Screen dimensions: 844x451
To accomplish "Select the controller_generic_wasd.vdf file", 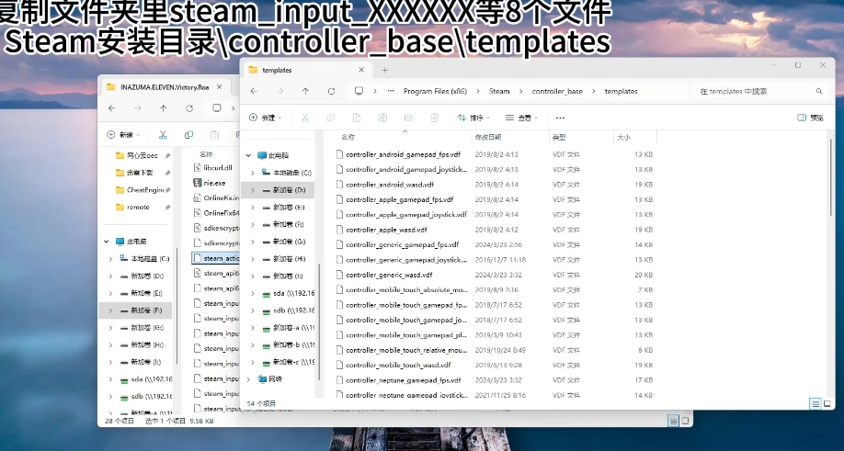I will 388,275.
